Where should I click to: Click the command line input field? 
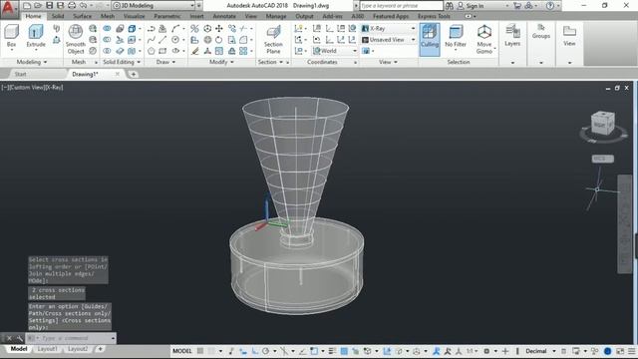point(71,338)
